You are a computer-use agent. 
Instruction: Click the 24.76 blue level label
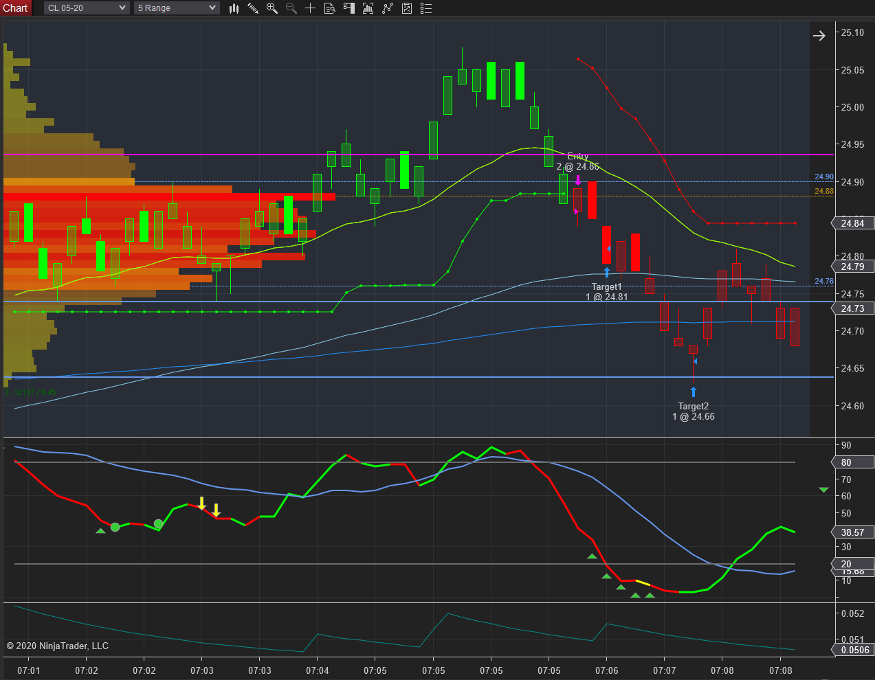click(x=824, y=281)
